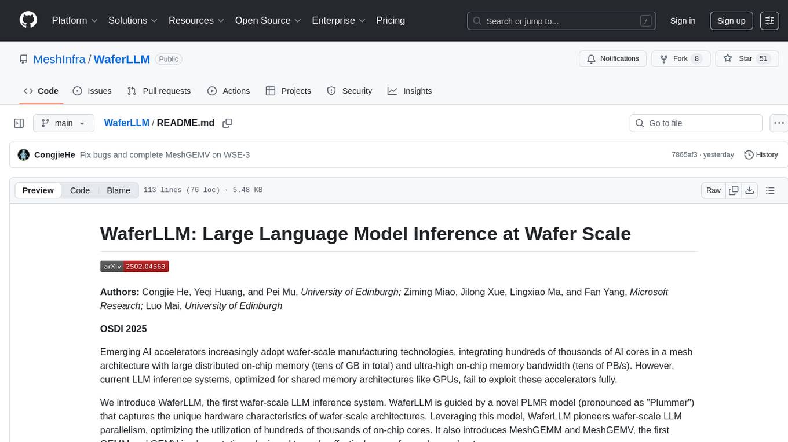Expand the Open Source menu
This screenshot has width=788, height=442.
click(x=268, y=20)
